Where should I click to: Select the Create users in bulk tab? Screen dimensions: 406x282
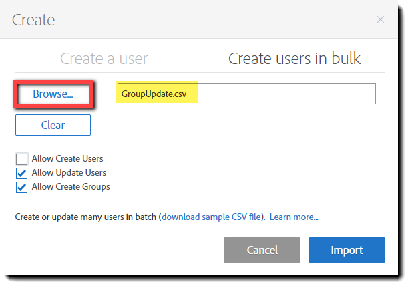coord(294,59)
